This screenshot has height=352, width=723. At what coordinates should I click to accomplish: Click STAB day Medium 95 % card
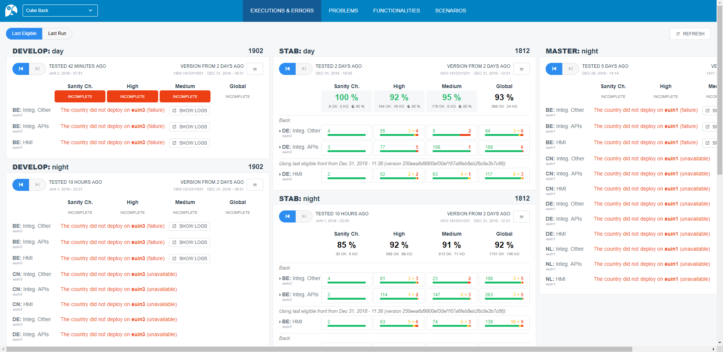point(451,101)
